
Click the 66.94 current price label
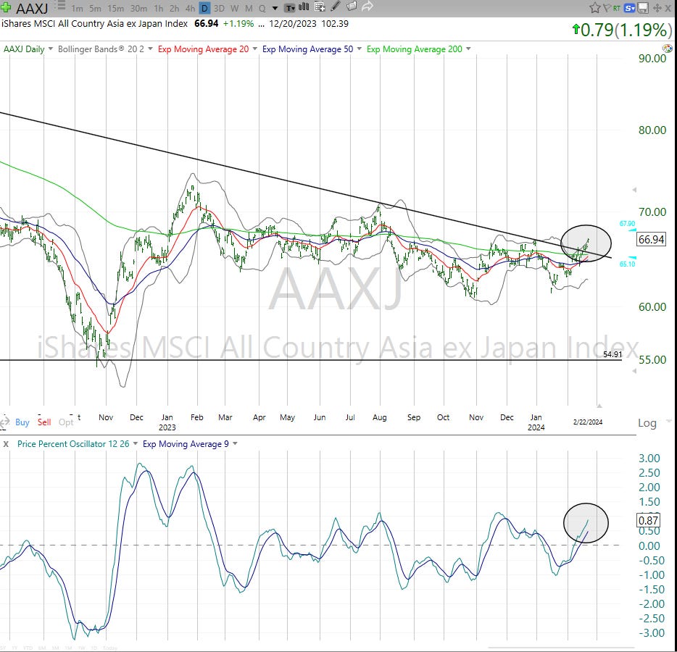click(x=651, y=239)
